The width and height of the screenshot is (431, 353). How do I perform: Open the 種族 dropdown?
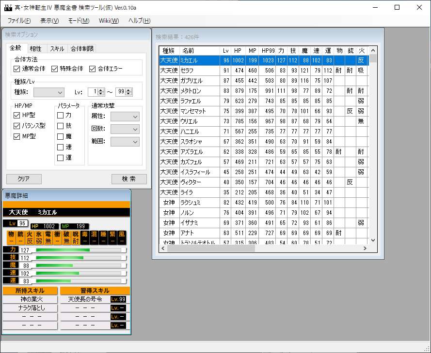pyautogui.click(x=49, y=92)
